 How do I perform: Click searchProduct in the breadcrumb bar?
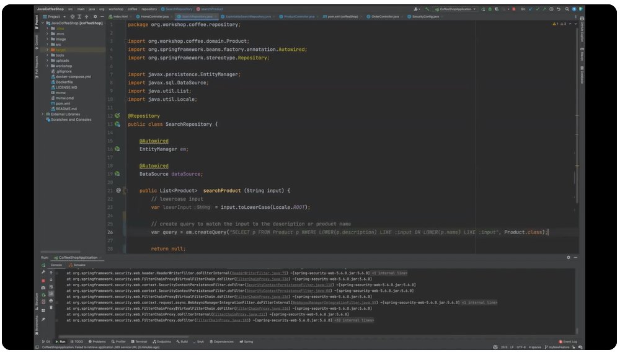(210, 9)
